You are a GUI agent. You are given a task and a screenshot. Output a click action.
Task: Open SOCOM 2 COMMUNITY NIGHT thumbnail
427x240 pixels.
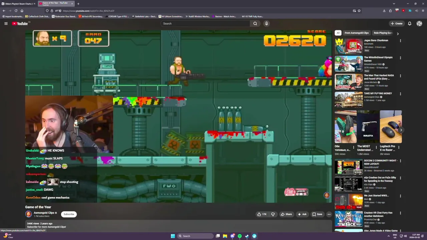click(x=349, y=167)
